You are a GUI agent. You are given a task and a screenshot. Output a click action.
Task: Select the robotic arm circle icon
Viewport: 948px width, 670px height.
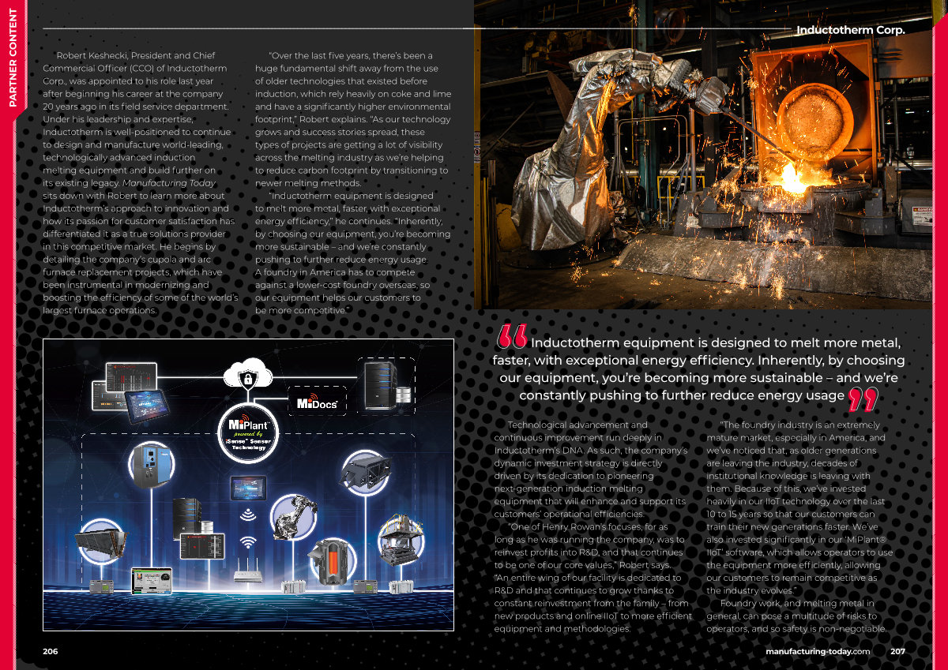(x=293, y=517)
